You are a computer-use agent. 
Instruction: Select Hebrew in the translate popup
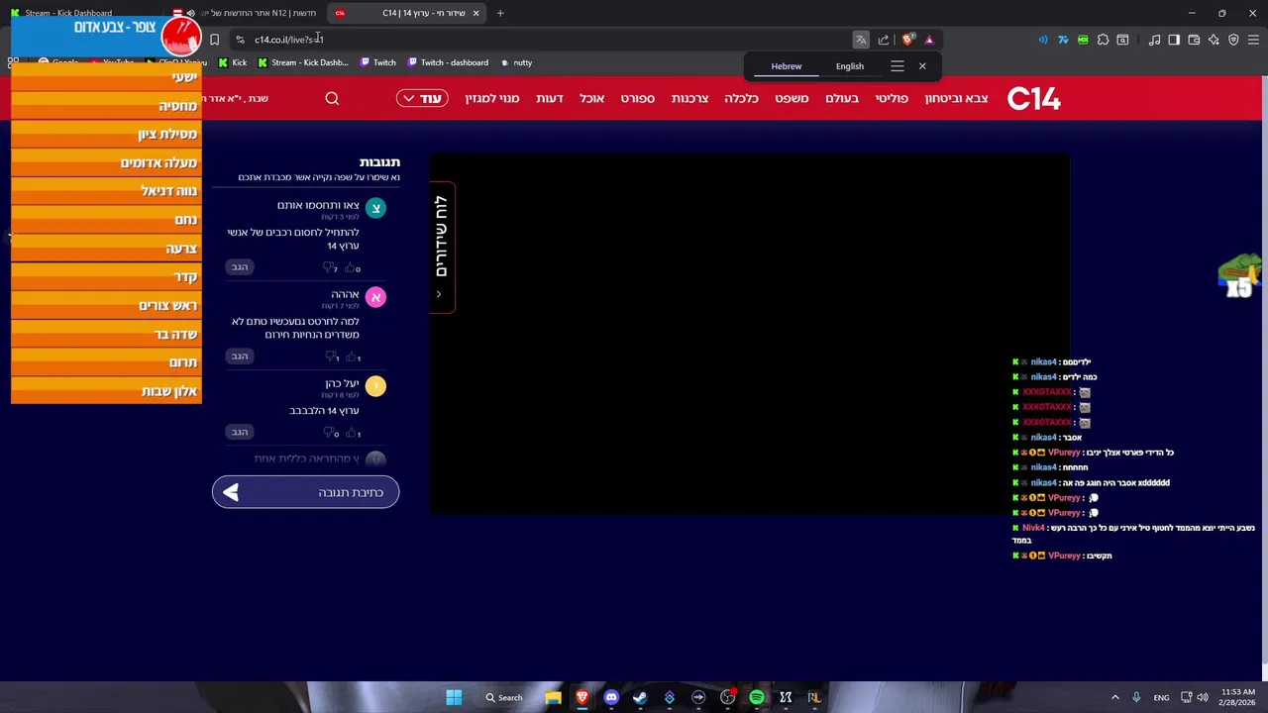[x=787, y=66]
